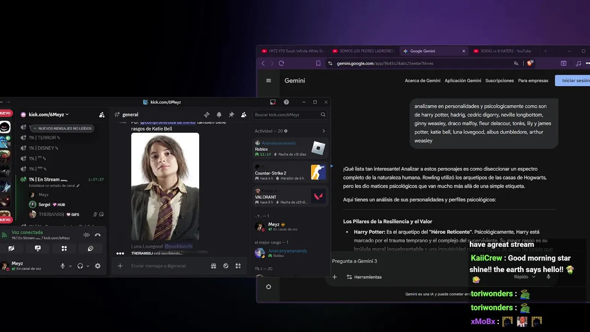This screenshot has height=332, width=590.
Task: Start an activity from voice panel
Action: click(64, 248)
